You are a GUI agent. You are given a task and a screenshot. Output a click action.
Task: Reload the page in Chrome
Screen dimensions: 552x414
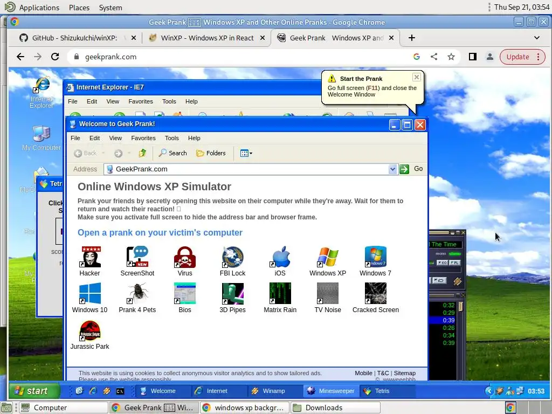[55, 57]
